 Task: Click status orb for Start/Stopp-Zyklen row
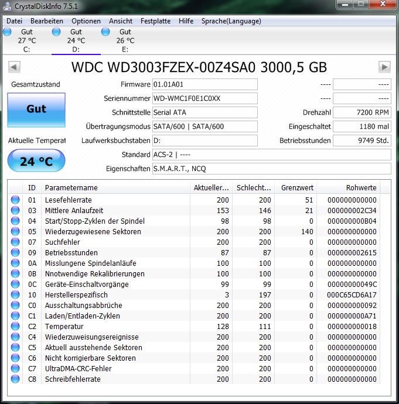click(x=15, y=221)
